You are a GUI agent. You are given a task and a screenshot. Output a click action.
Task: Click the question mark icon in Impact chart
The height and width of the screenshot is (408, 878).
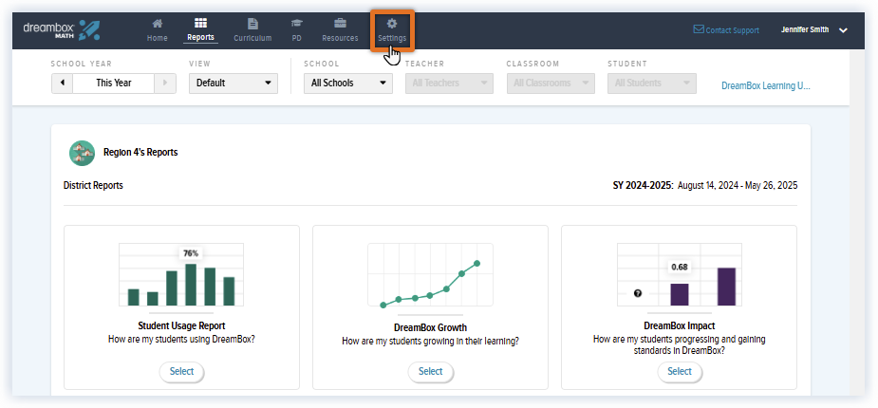[x=638, y=293]
